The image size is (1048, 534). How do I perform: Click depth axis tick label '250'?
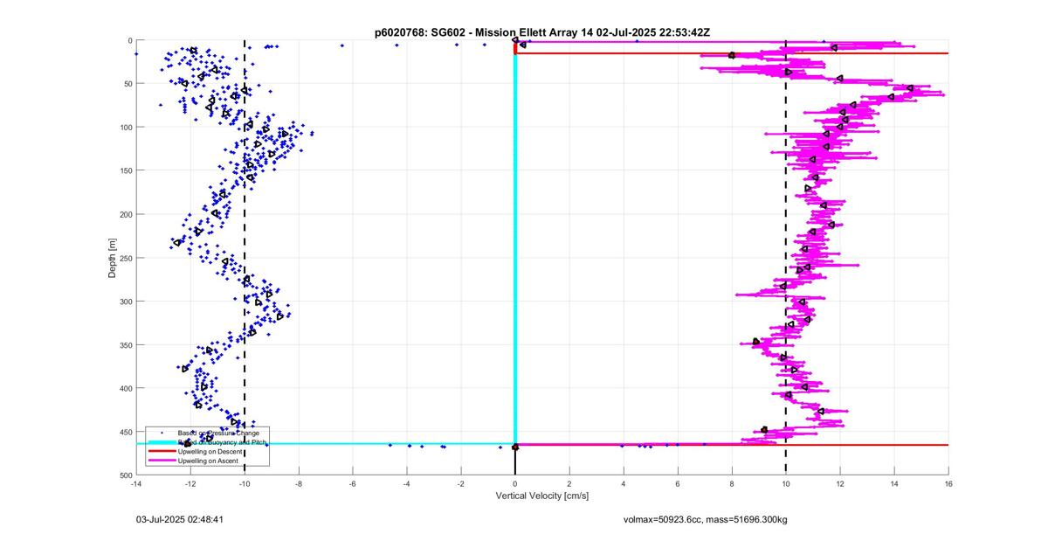coord(126,258)
